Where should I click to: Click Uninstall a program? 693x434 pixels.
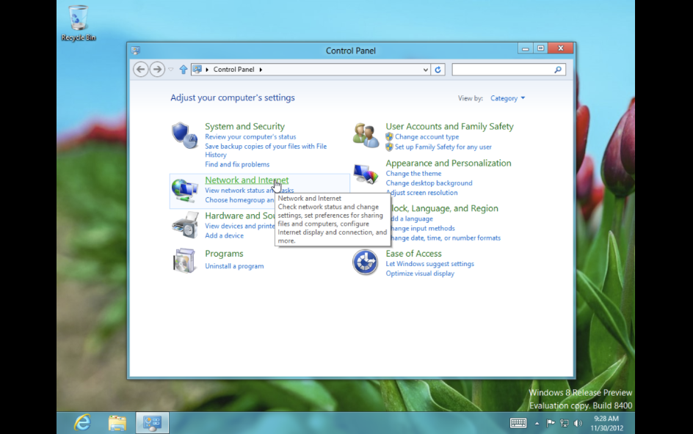(234, 266)
